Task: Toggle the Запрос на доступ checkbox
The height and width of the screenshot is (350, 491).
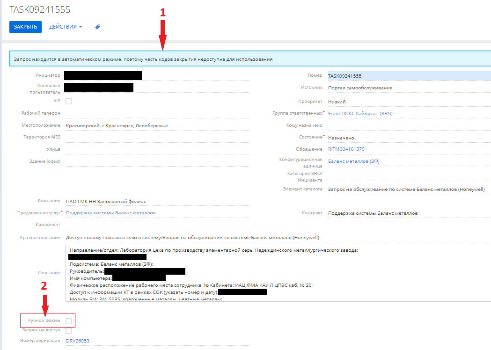Action: pos(69,331)
